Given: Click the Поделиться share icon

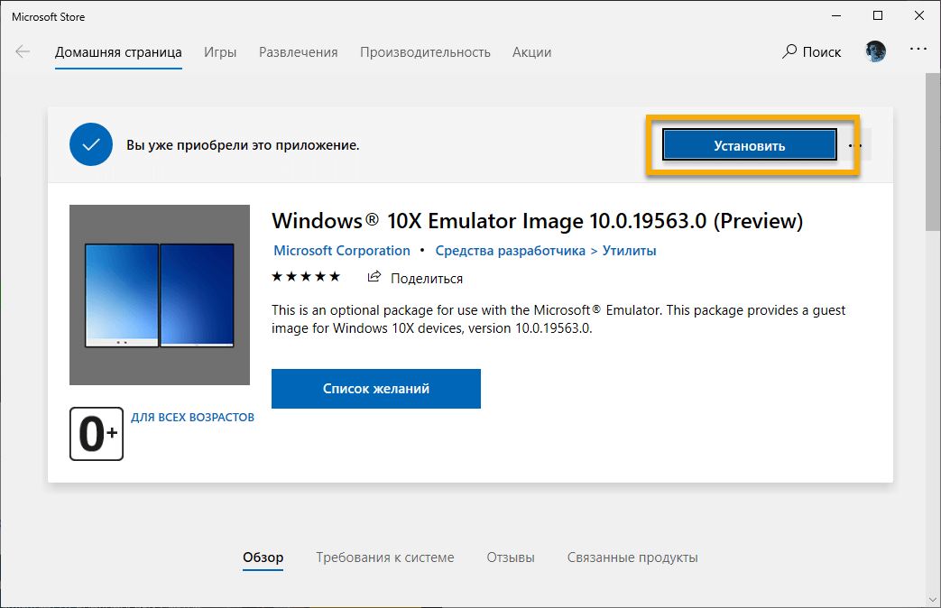Looking at the screenshot, I should [374, 278].
